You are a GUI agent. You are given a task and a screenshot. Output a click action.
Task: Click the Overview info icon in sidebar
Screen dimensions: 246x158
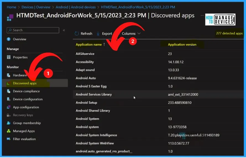point(9,39)
